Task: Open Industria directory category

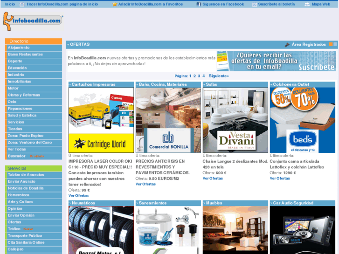Action: [x=34, y=75]
